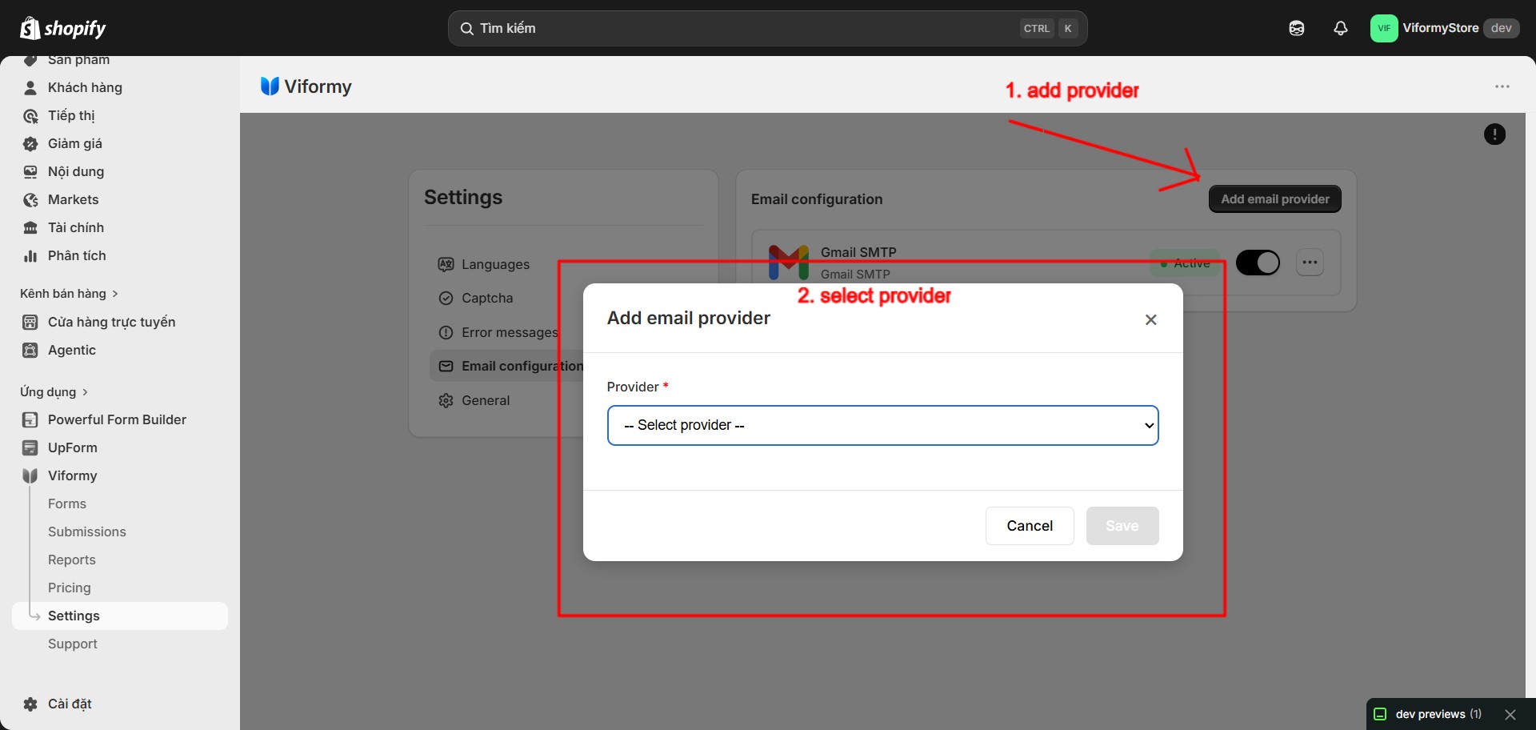This screenshot has width=1536, height=730.
Task: Click the Gmail logo icon
Action: [789, 263]
